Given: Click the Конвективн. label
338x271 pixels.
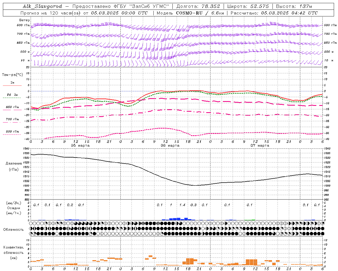Looking at the screenshot, I should pos(13,247).
